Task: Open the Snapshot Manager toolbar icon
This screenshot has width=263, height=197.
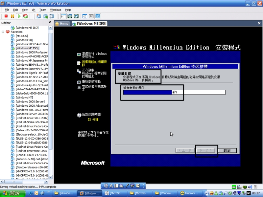Action: (52, 16)
